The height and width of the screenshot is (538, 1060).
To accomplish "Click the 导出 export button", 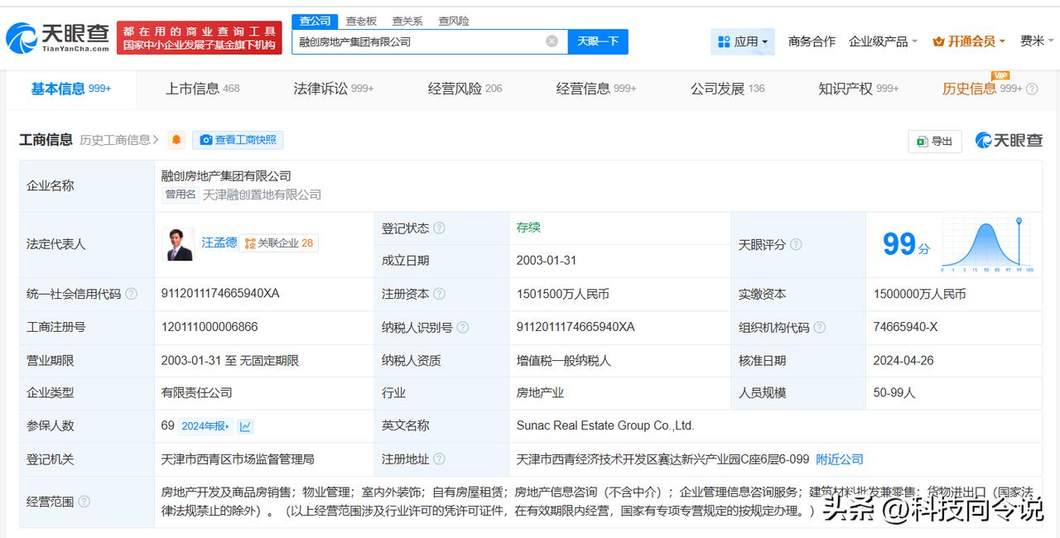I will pyautogui.click(x=935, y=141).
